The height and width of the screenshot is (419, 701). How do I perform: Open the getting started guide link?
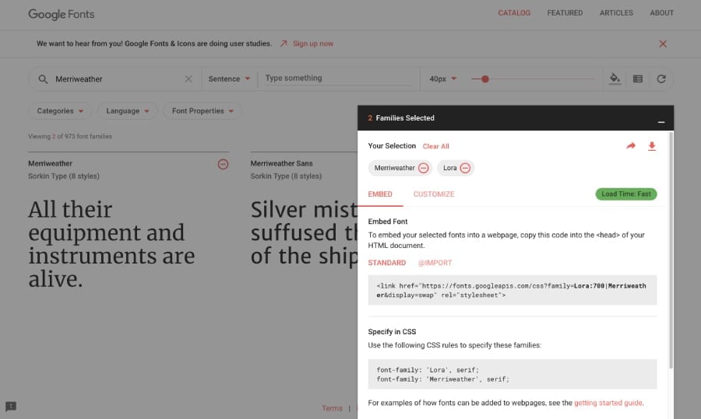[x=608, y=403]
